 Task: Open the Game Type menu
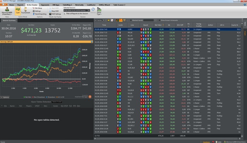(99, 11)
